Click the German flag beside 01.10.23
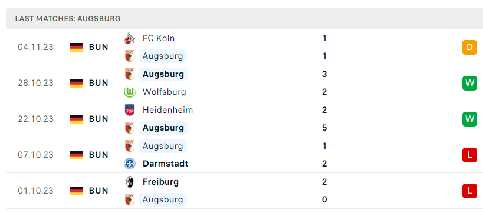Image resolution: width=483 pixels, height=213 pixels. (x=76, y=191)
